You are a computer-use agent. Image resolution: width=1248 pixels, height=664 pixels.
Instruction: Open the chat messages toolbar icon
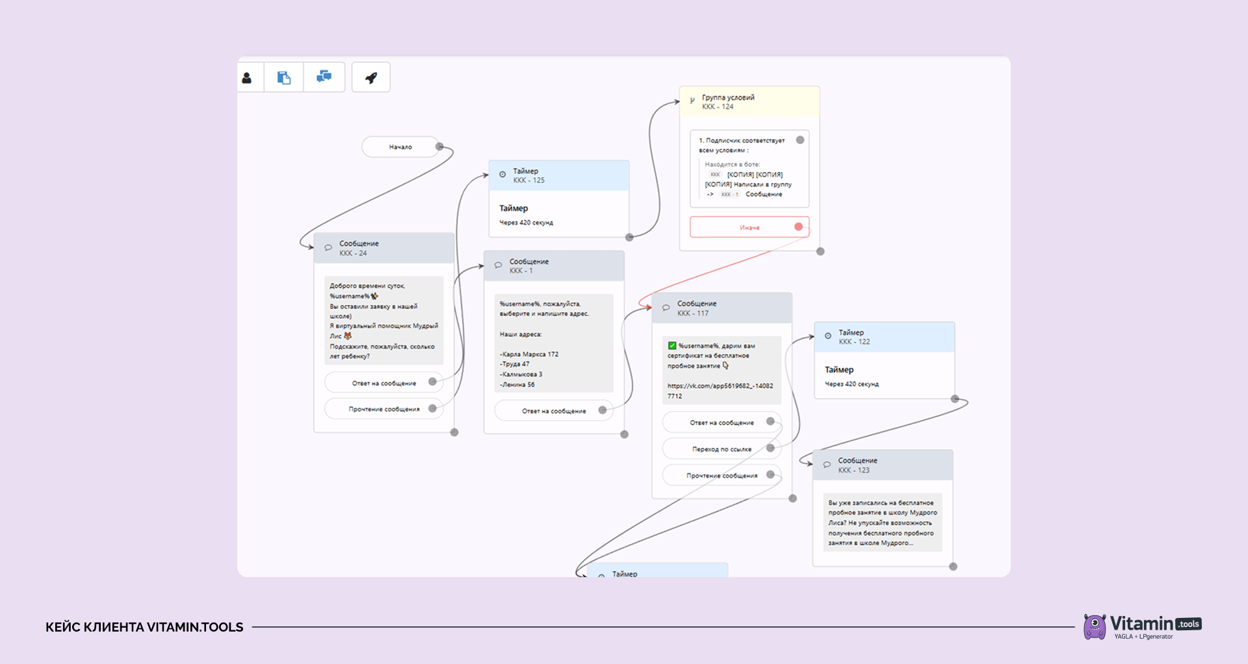tap(324, 77)
